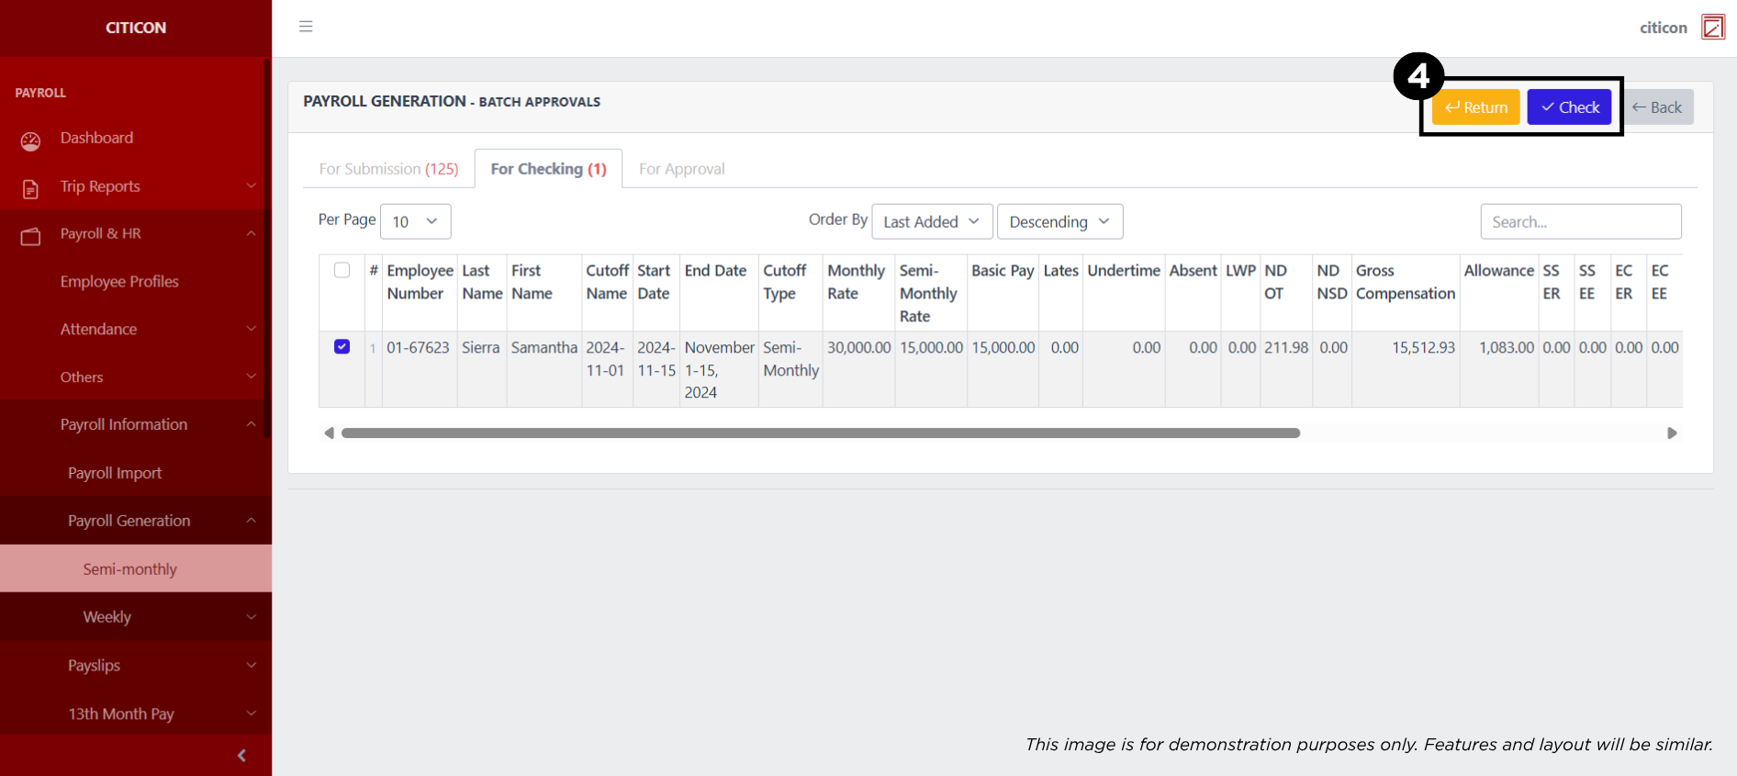Toggle the select-all header checkbox
The width and height of the screenshot is (1737, 776).
point(342,270)
